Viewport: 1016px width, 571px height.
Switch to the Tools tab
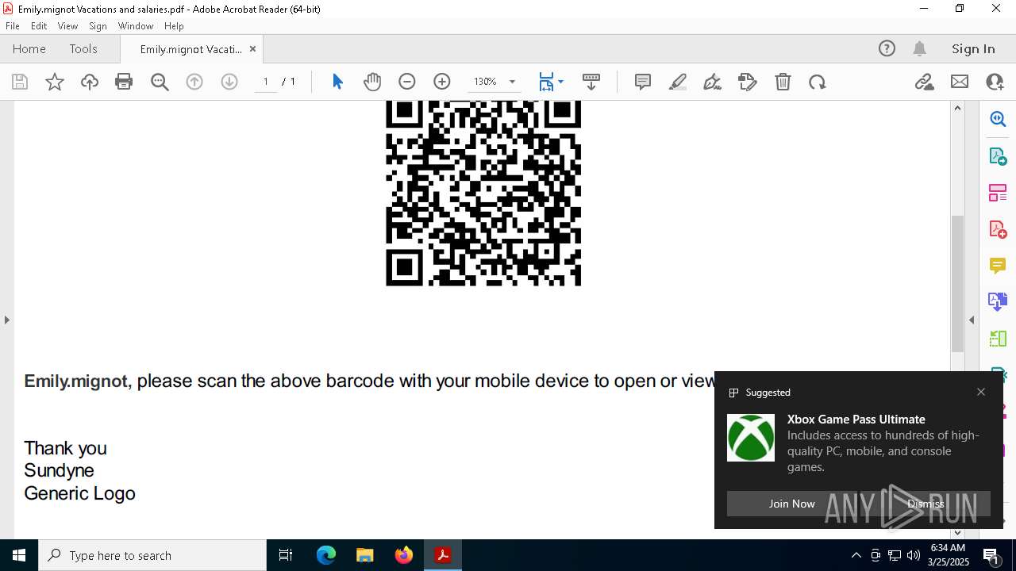pyautogui.click(x=83, y=48)
